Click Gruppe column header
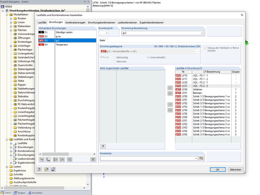Screen dimensions: 260x195 tap(236, 72)
